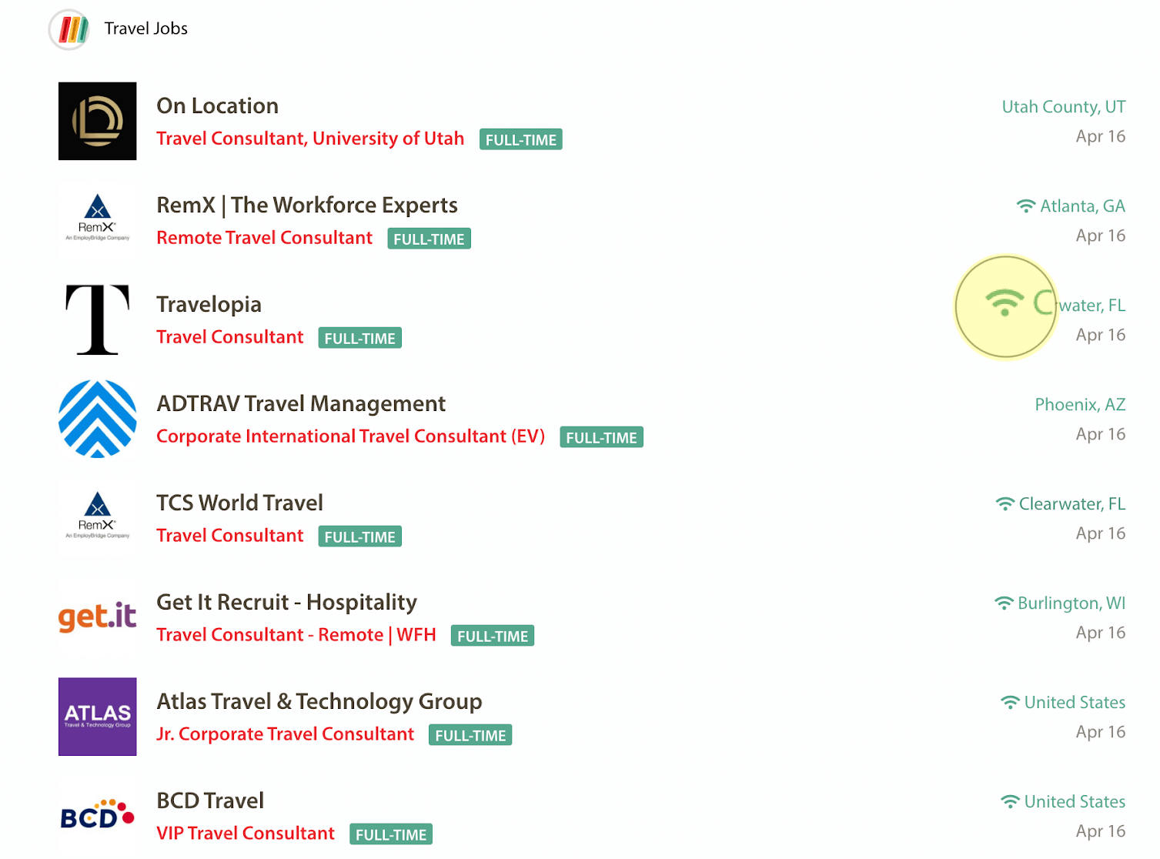This screenshot has height=859, width=1160.
Task: Click the BCD Travel logo
Action: tap(98, 816)
